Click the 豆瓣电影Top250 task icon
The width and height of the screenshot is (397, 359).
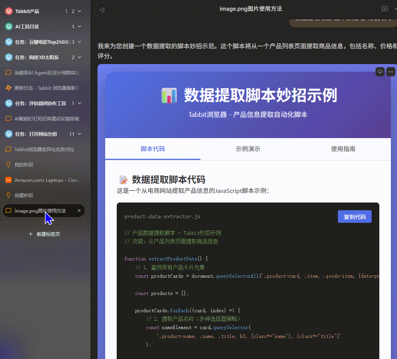tap(9, 42)
